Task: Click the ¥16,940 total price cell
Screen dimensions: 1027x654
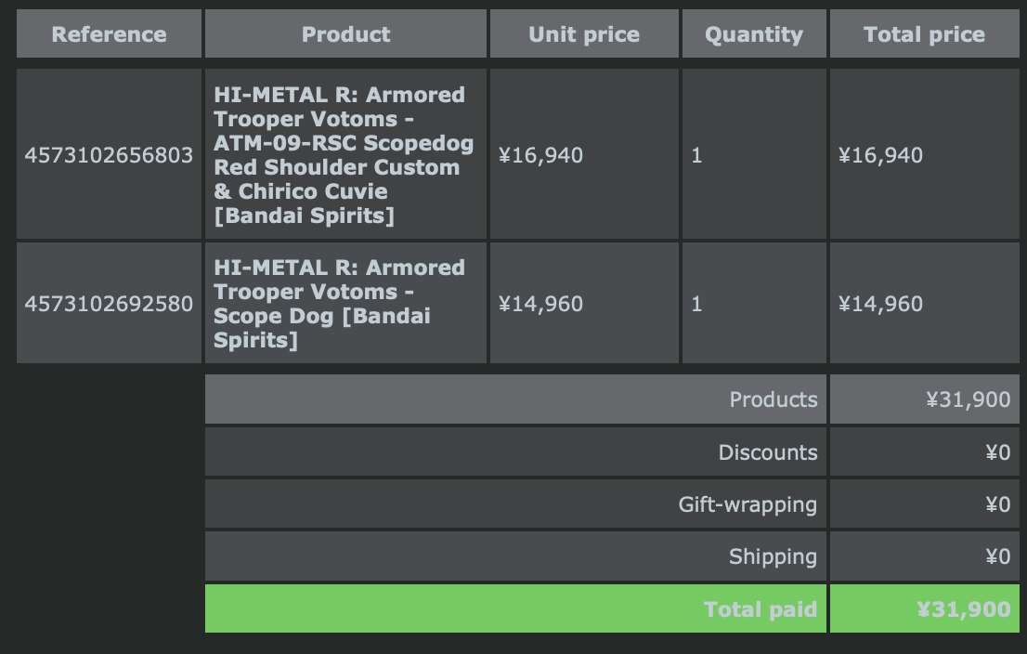Action: click(880, 155)
